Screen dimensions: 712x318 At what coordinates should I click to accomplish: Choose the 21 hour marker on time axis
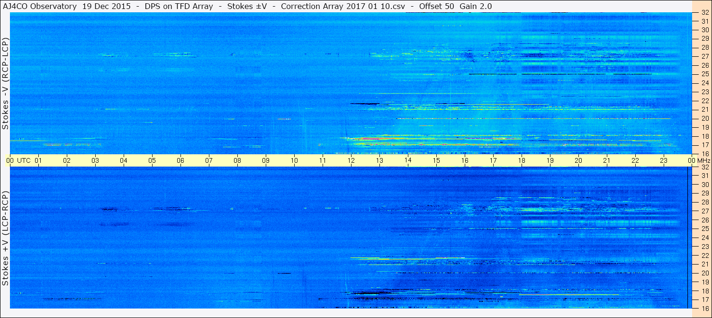coord(607,160)
